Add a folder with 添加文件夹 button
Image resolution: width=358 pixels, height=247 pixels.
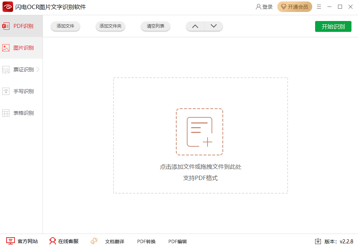(110, 26)
